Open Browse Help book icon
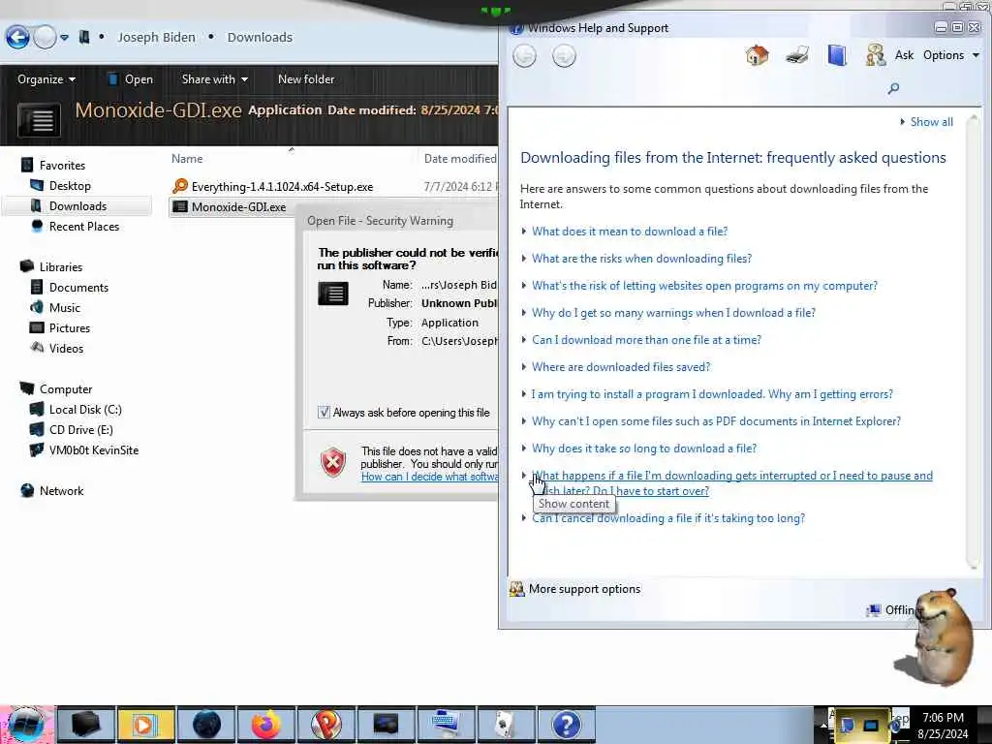Screen dimensions: 992x744 (837, 55)
